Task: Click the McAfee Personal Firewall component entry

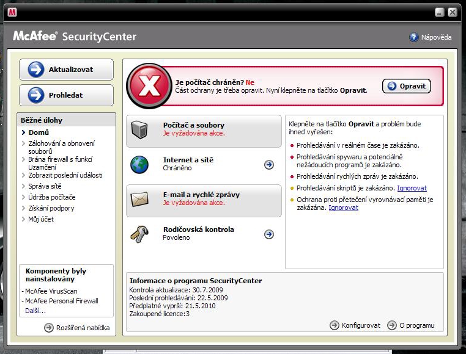Action: (62, 301)
